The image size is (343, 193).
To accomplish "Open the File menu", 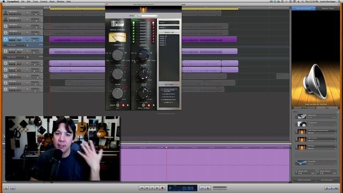I will pos(23,1).
